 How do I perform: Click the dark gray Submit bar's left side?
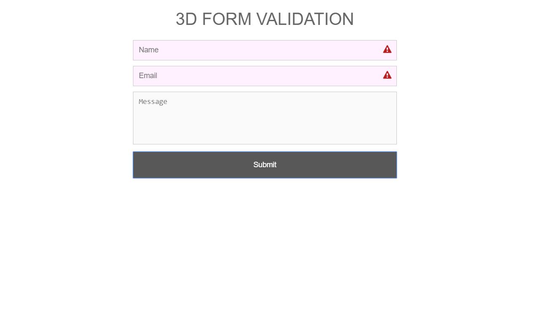pos(169,165)
